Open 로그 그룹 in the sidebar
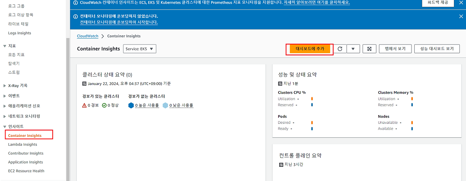 [17, 6]
